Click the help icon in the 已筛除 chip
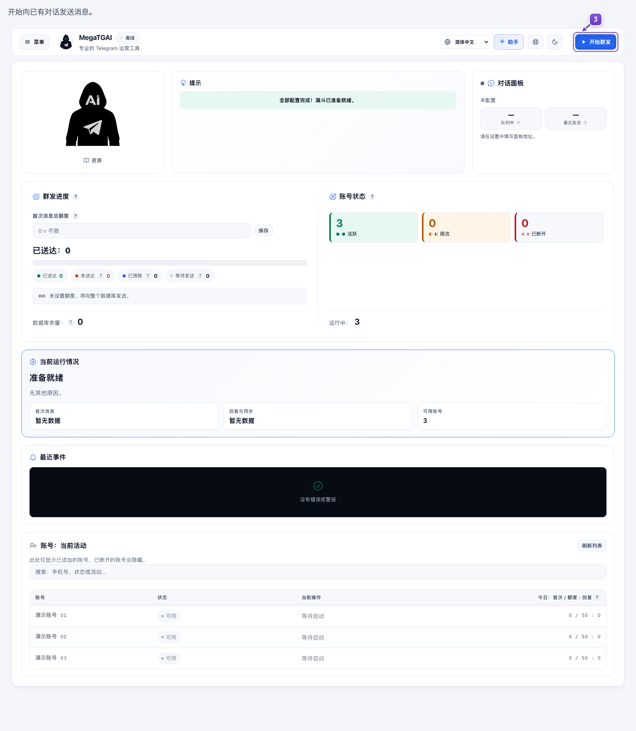 click(148, 276)
